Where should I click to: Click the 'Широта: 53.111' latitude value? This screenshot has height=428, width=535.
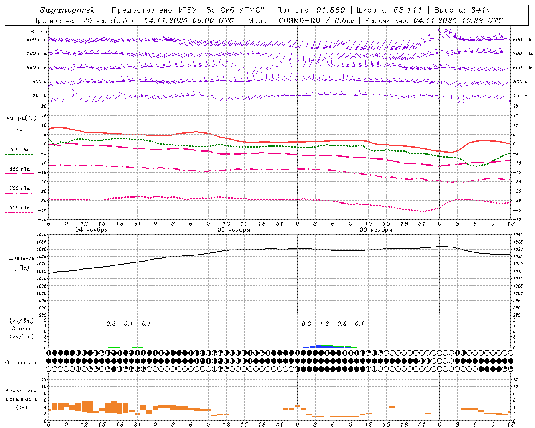[x=389, y=10]
